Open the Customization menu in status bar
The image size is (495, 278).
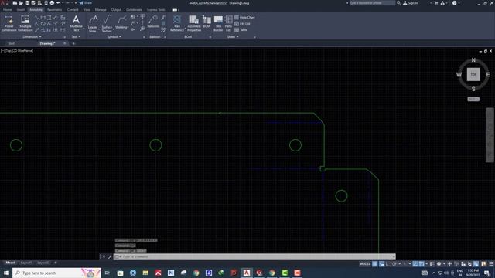click(491, 264)
